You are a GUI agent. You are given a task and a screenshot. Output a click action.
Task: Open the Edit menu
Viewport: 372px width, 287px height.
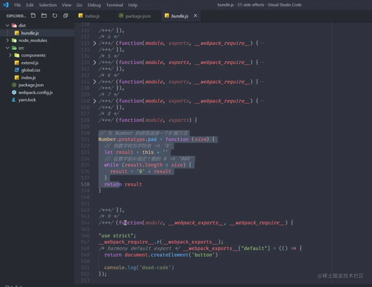point(30,5)
